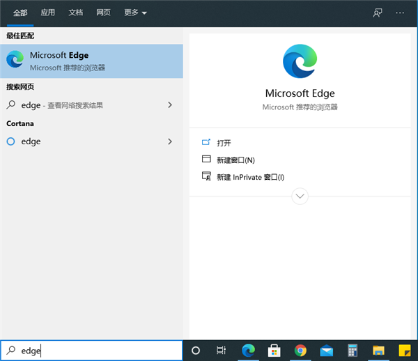The height and width of the screenshot is (361, 418).
Task: Click the InPrivate window icon
Action: (x=206, y=176)
